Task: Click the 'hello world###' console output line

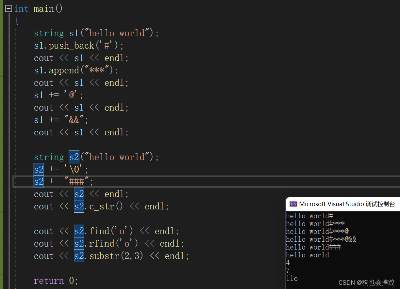Action: tap(313, 247)
